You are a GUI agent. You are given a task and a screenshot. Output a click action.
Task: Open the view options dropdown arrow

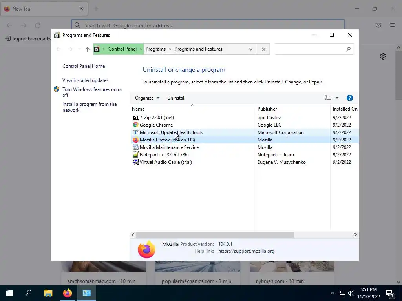[x=337, y=98]
